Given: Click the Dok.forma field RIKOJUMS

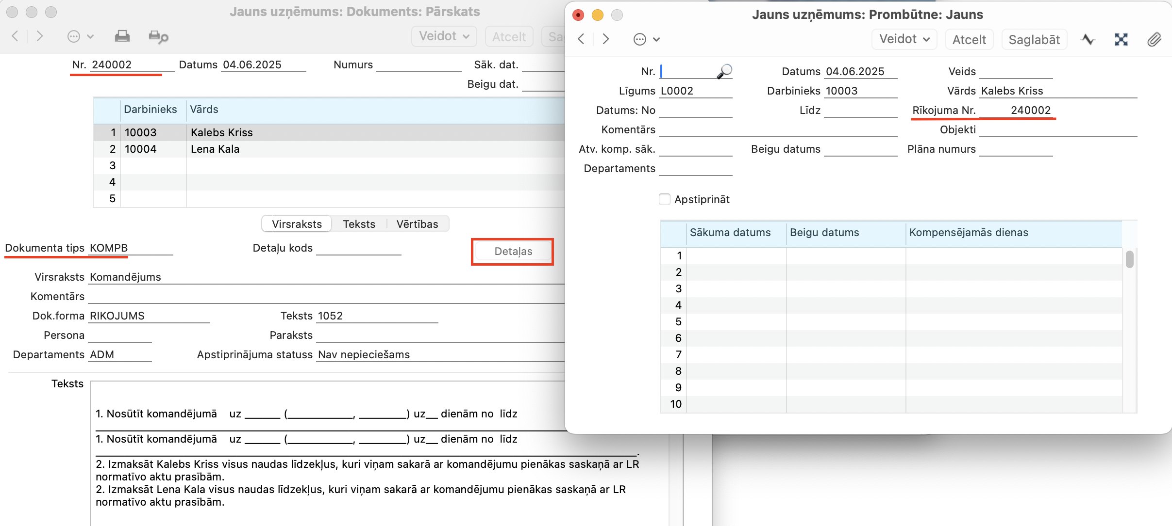Looking at the screenshot, I should tap(149, 316).
